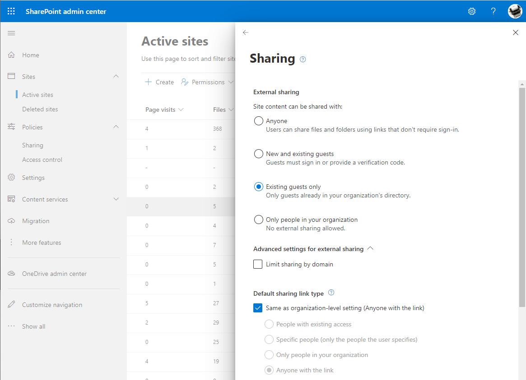The image size is (526, 380).
Task: Go back using the panel's back arrow
Action: [246, 32]
